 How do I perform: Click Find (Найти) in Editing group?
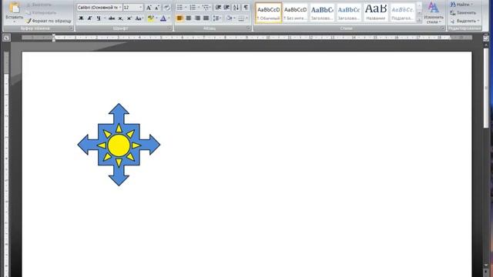(x=461, y=5)
